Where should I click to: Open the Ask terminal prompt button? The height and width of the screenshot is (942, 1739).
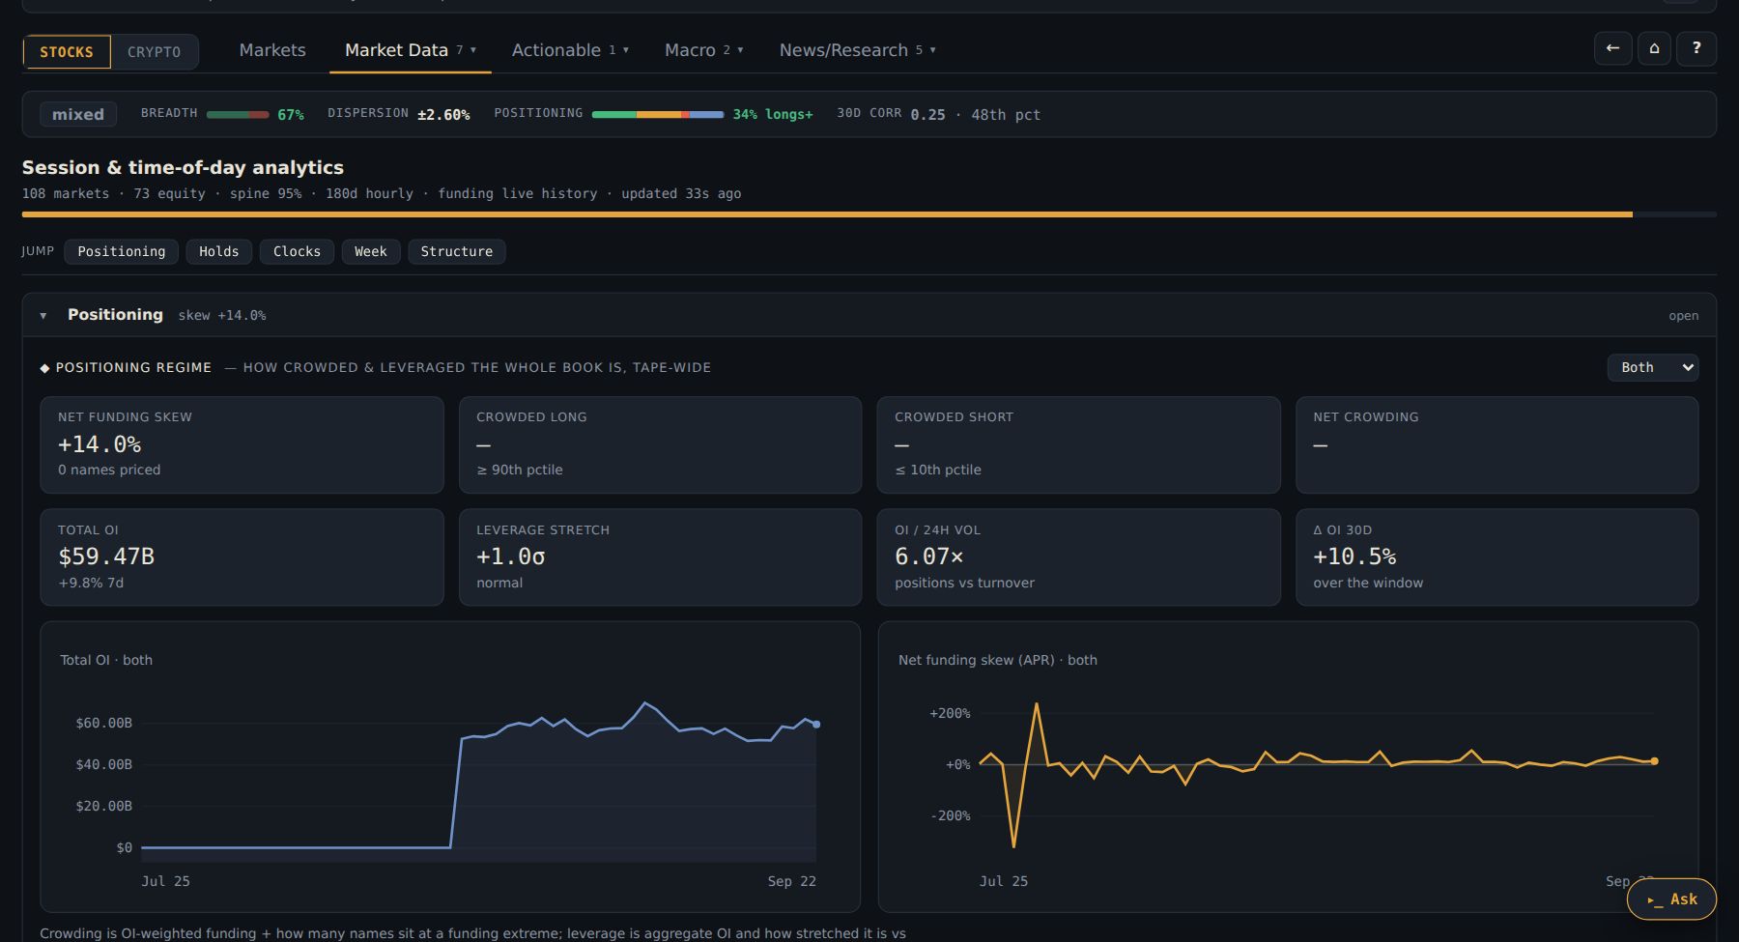click(1671, 899)
